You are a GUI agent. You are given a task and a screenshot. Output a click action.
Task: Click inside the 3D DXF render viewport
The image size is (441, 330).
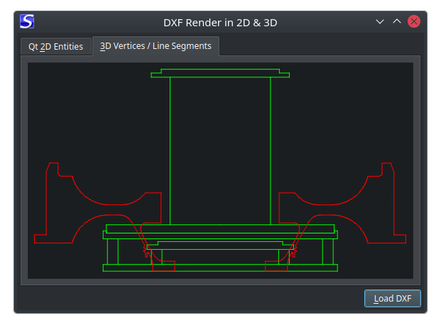(x=220, y=170)
